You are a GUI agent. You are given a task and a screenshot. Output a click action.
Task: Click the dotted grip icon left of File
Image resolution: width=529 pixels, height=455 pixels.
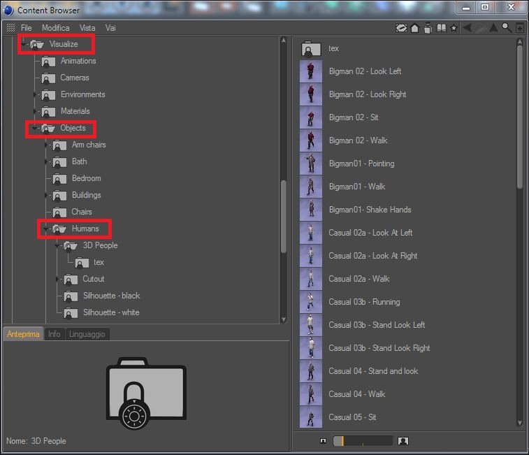[10, 28]
